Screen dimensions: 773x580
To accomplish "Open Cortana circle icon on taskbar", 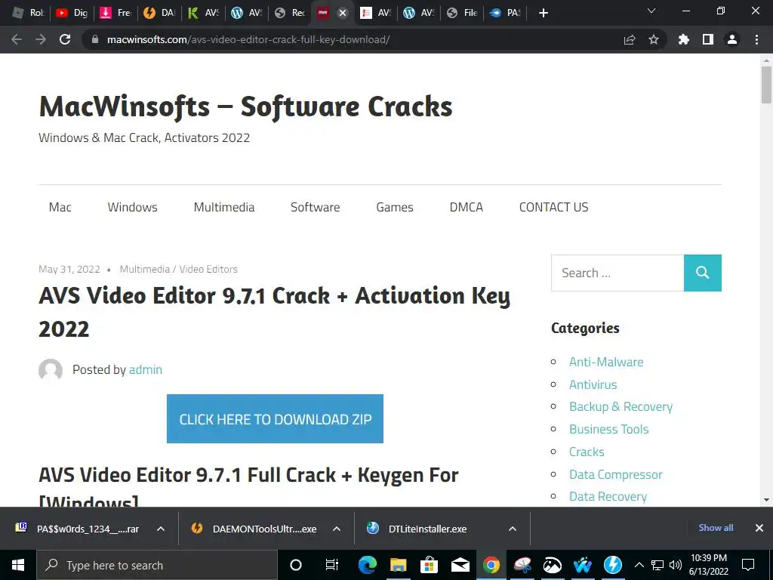I will coord(296,565).
